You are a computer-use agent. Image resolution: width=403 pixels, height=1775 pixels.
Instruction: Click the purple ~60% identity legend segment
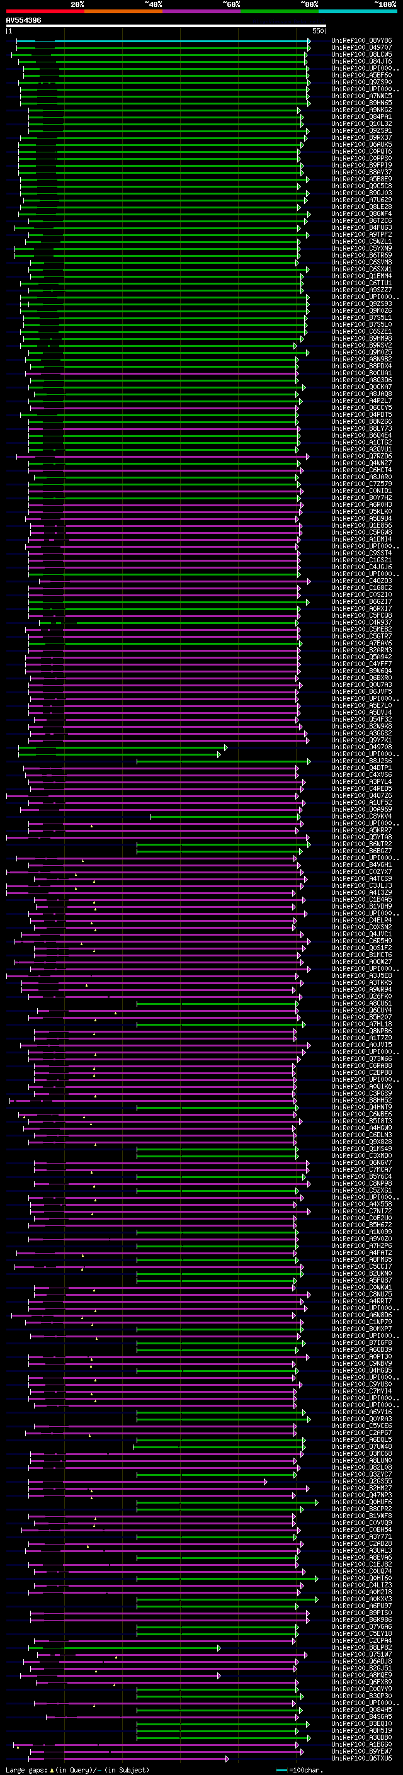coord(202,11)
